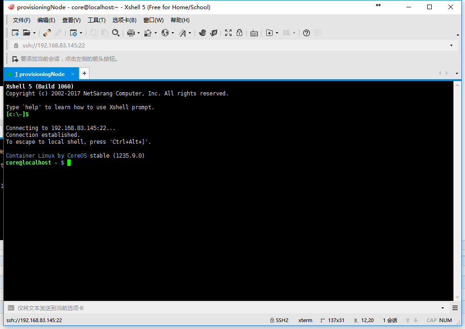465x329 pixels.
Task: Click the terminal scrollbar down arrow
Action: pyautogui.click(x=457, y=297)
